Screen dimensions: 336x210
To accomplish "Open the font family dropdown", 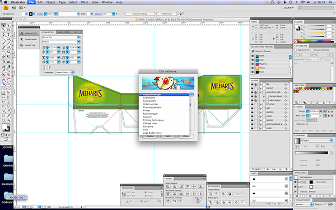I will point(78,38).
